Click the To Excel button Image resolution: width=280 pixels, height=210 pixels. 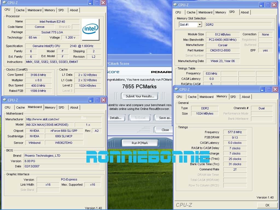coord(140,118)
